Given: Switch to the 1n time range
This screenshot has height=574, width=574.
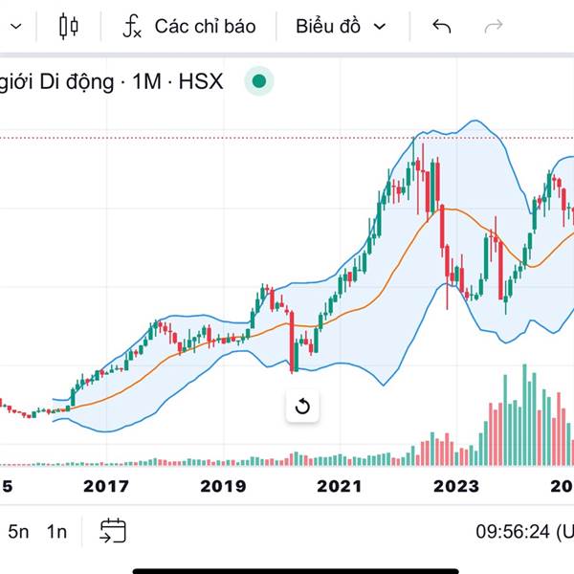Looking at the screenshot, I should click(57, 530).
